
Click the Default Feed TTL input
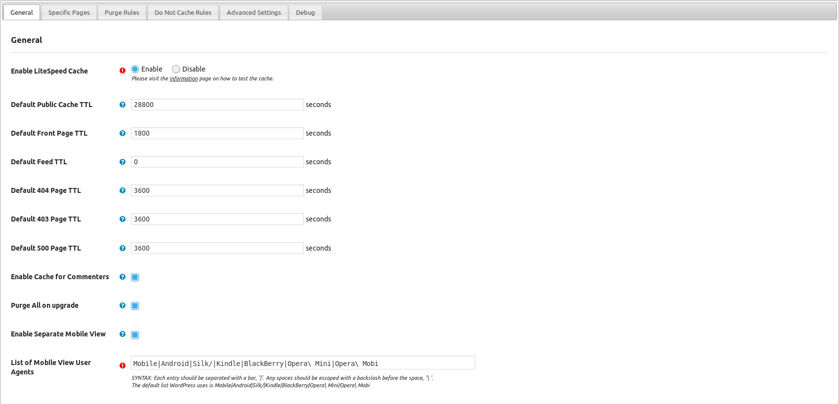pos(217,162)
